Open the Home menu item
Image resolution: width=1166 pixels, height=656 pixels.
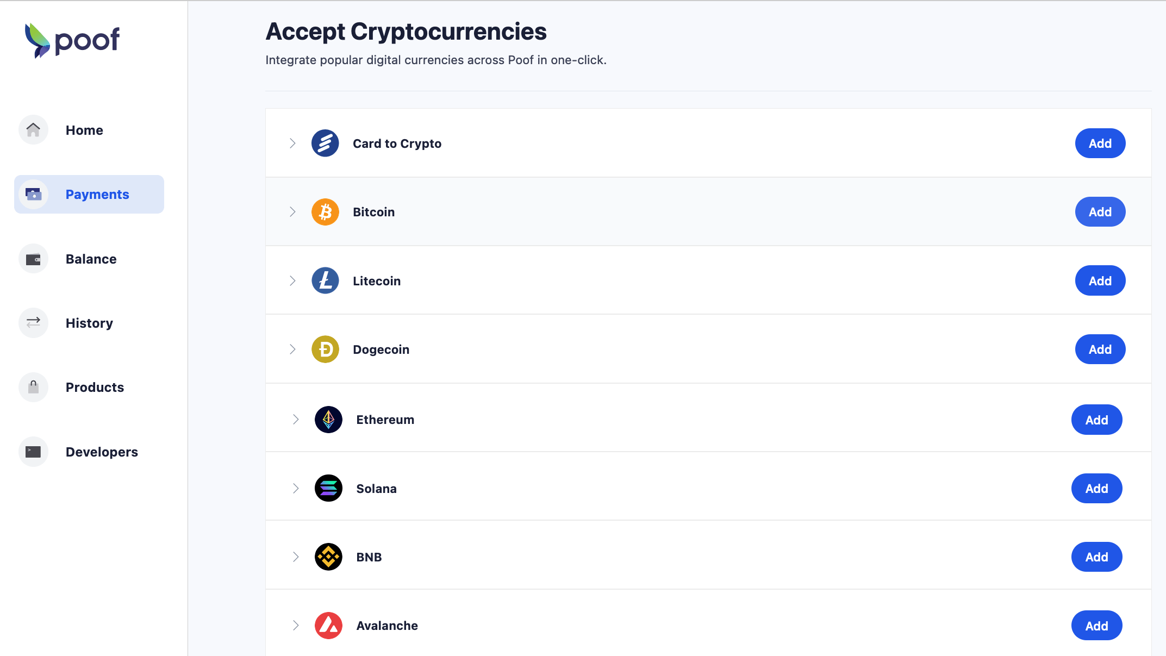tap(84, 130)
